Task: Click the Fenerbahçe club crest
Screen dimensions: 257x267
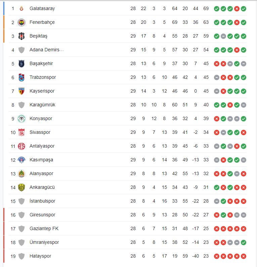Action: tap(22, 22)
